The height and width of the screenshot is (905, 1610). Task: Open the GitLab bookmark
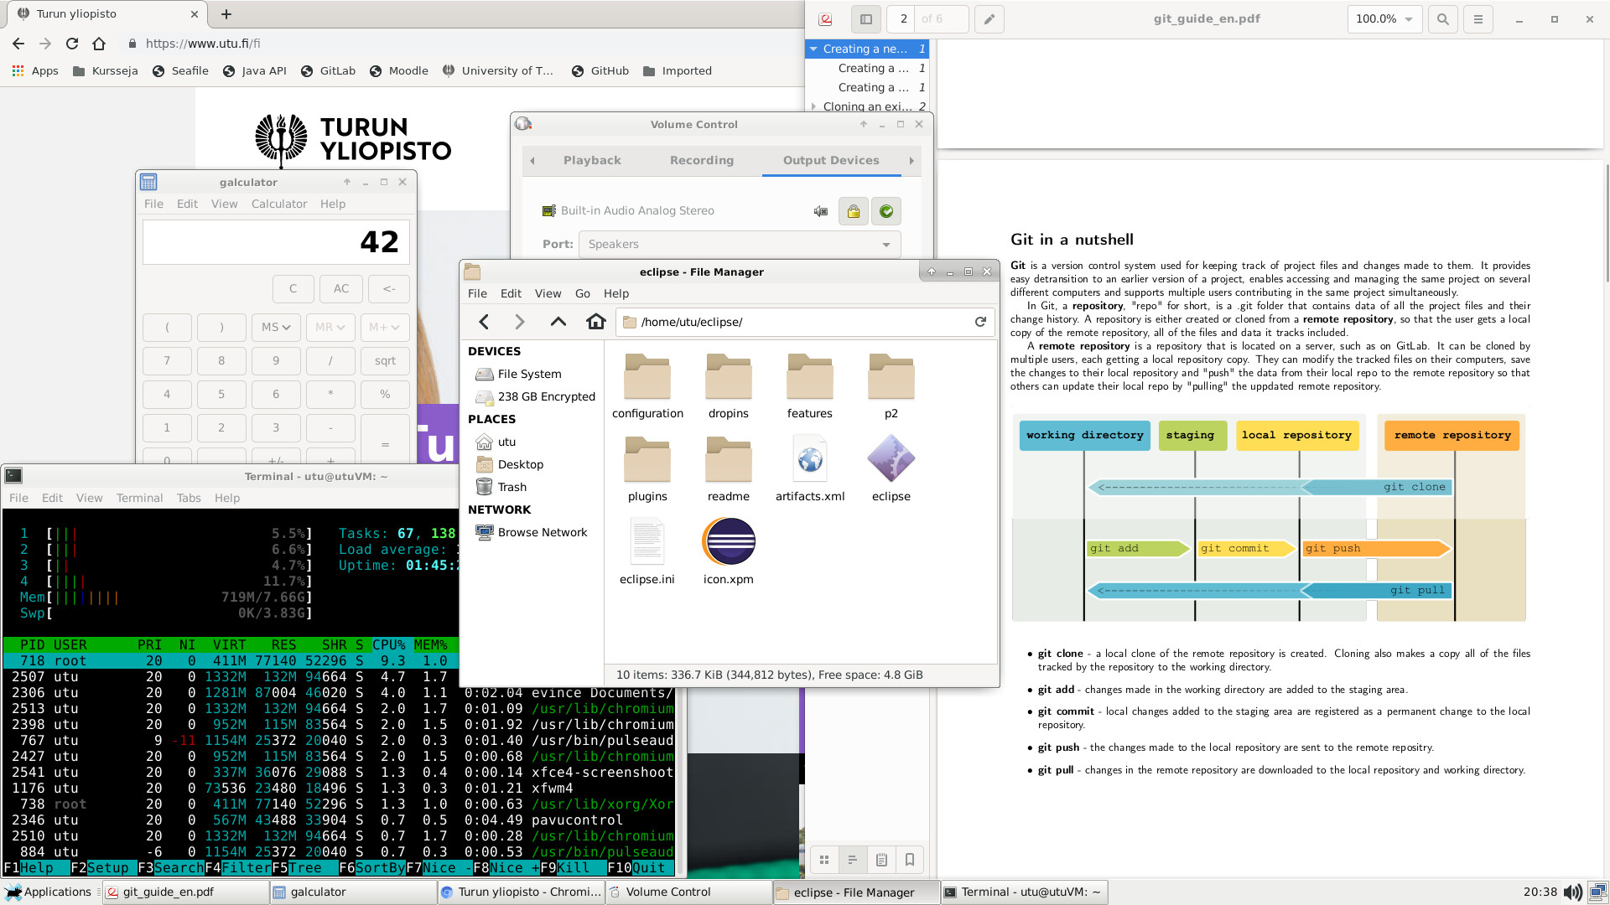pyautogui.click(x=328, y=71)
